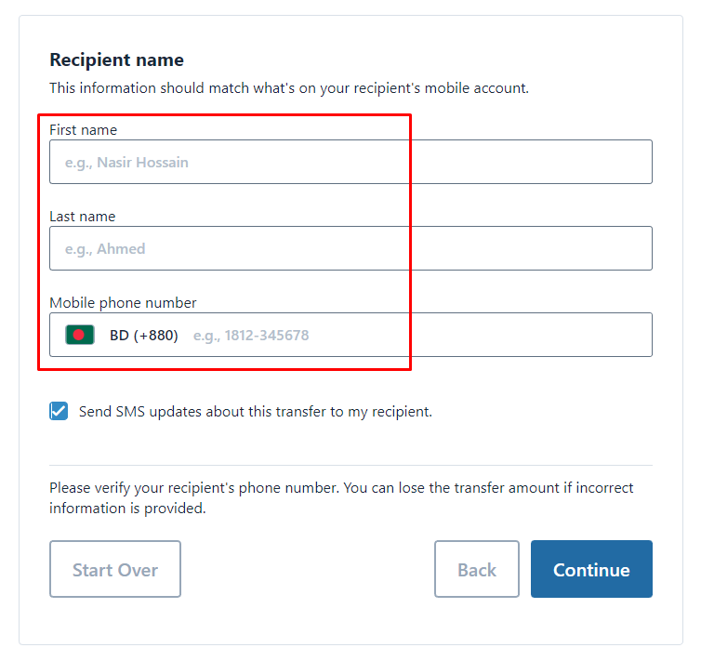Image resolution: width=701 pixels, height=661 pixels.
Task: Click the 'e.g., Nasir Hossain' placeholder text
Action: pyautogui.click(x=126, y=163)
